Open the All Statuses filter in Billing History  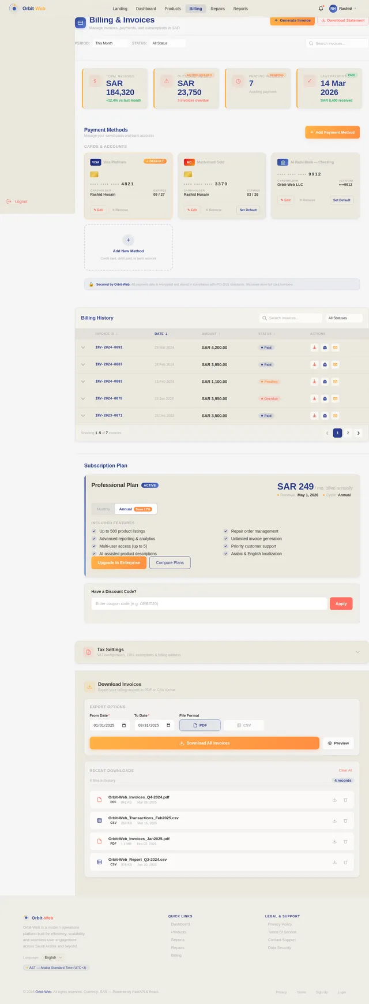[344, 318]
